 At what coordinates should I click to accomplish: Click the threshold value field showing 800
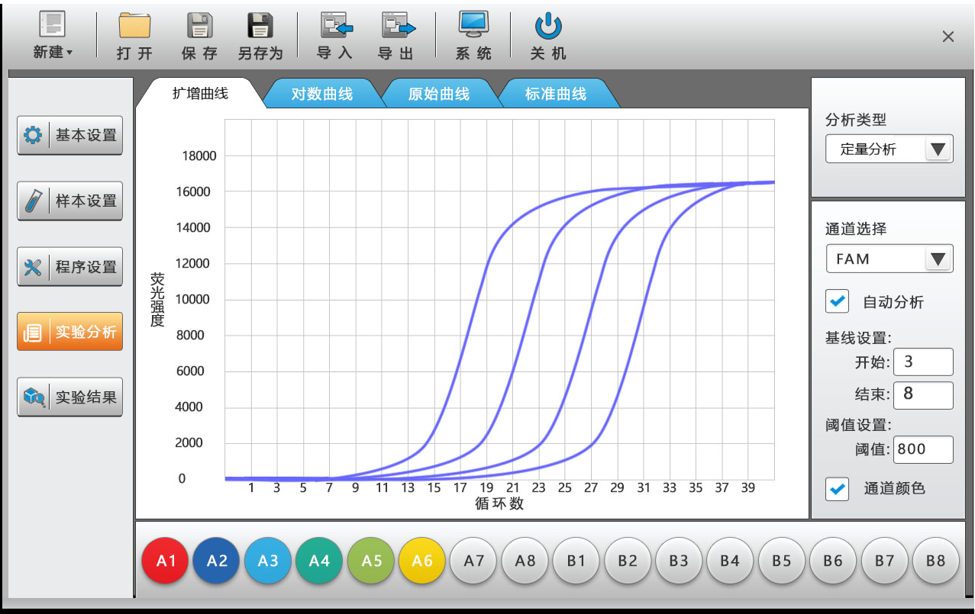click(x=923, y=449)
